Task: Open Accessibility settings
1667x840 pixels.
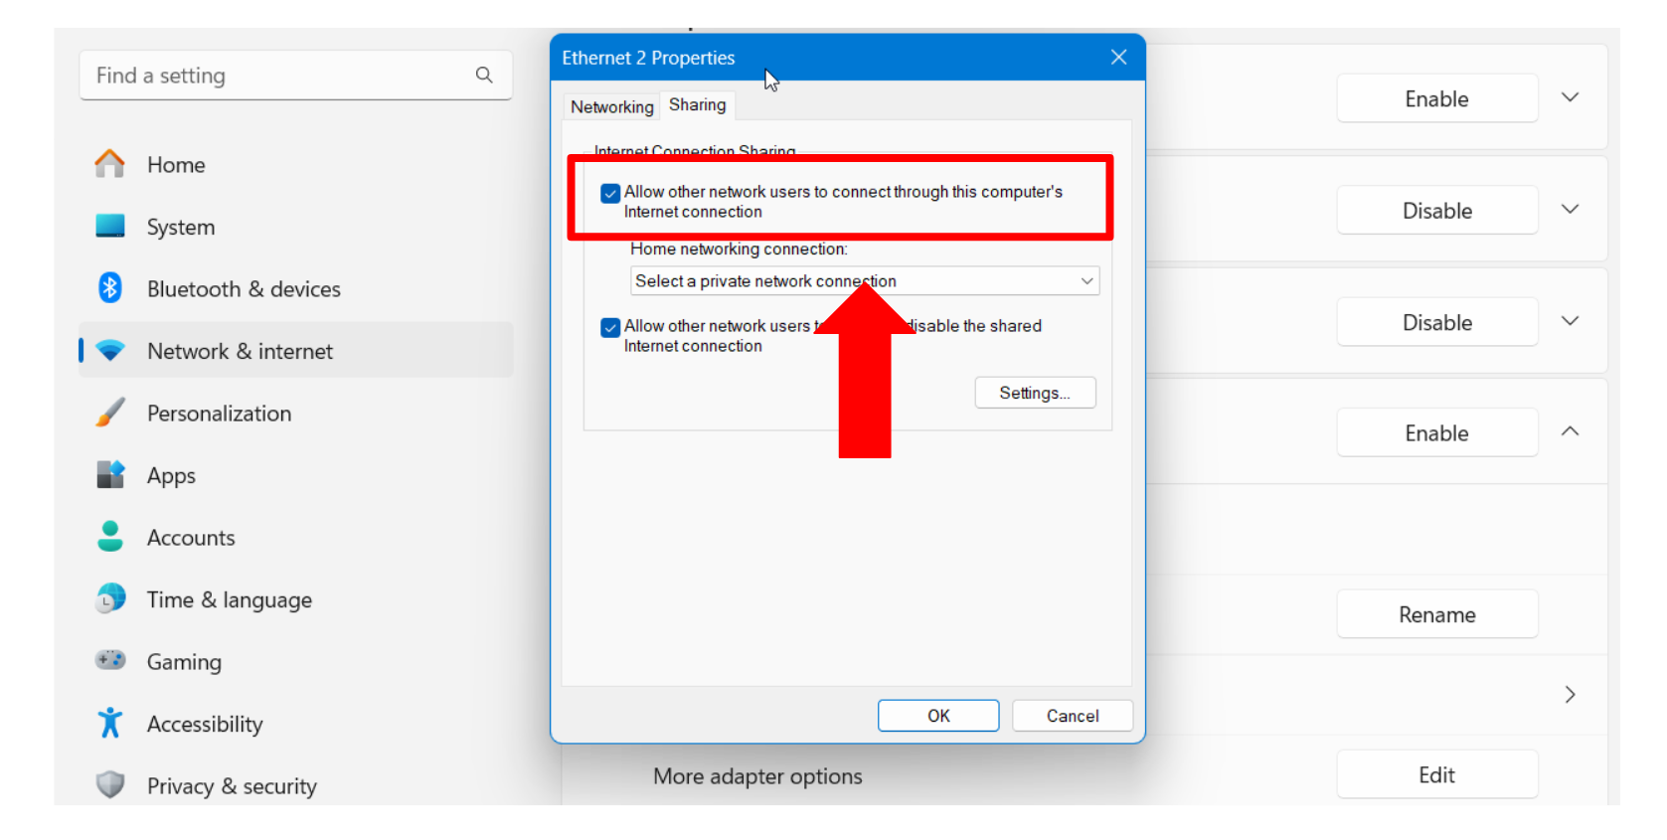Action: (x=296, y=724)
